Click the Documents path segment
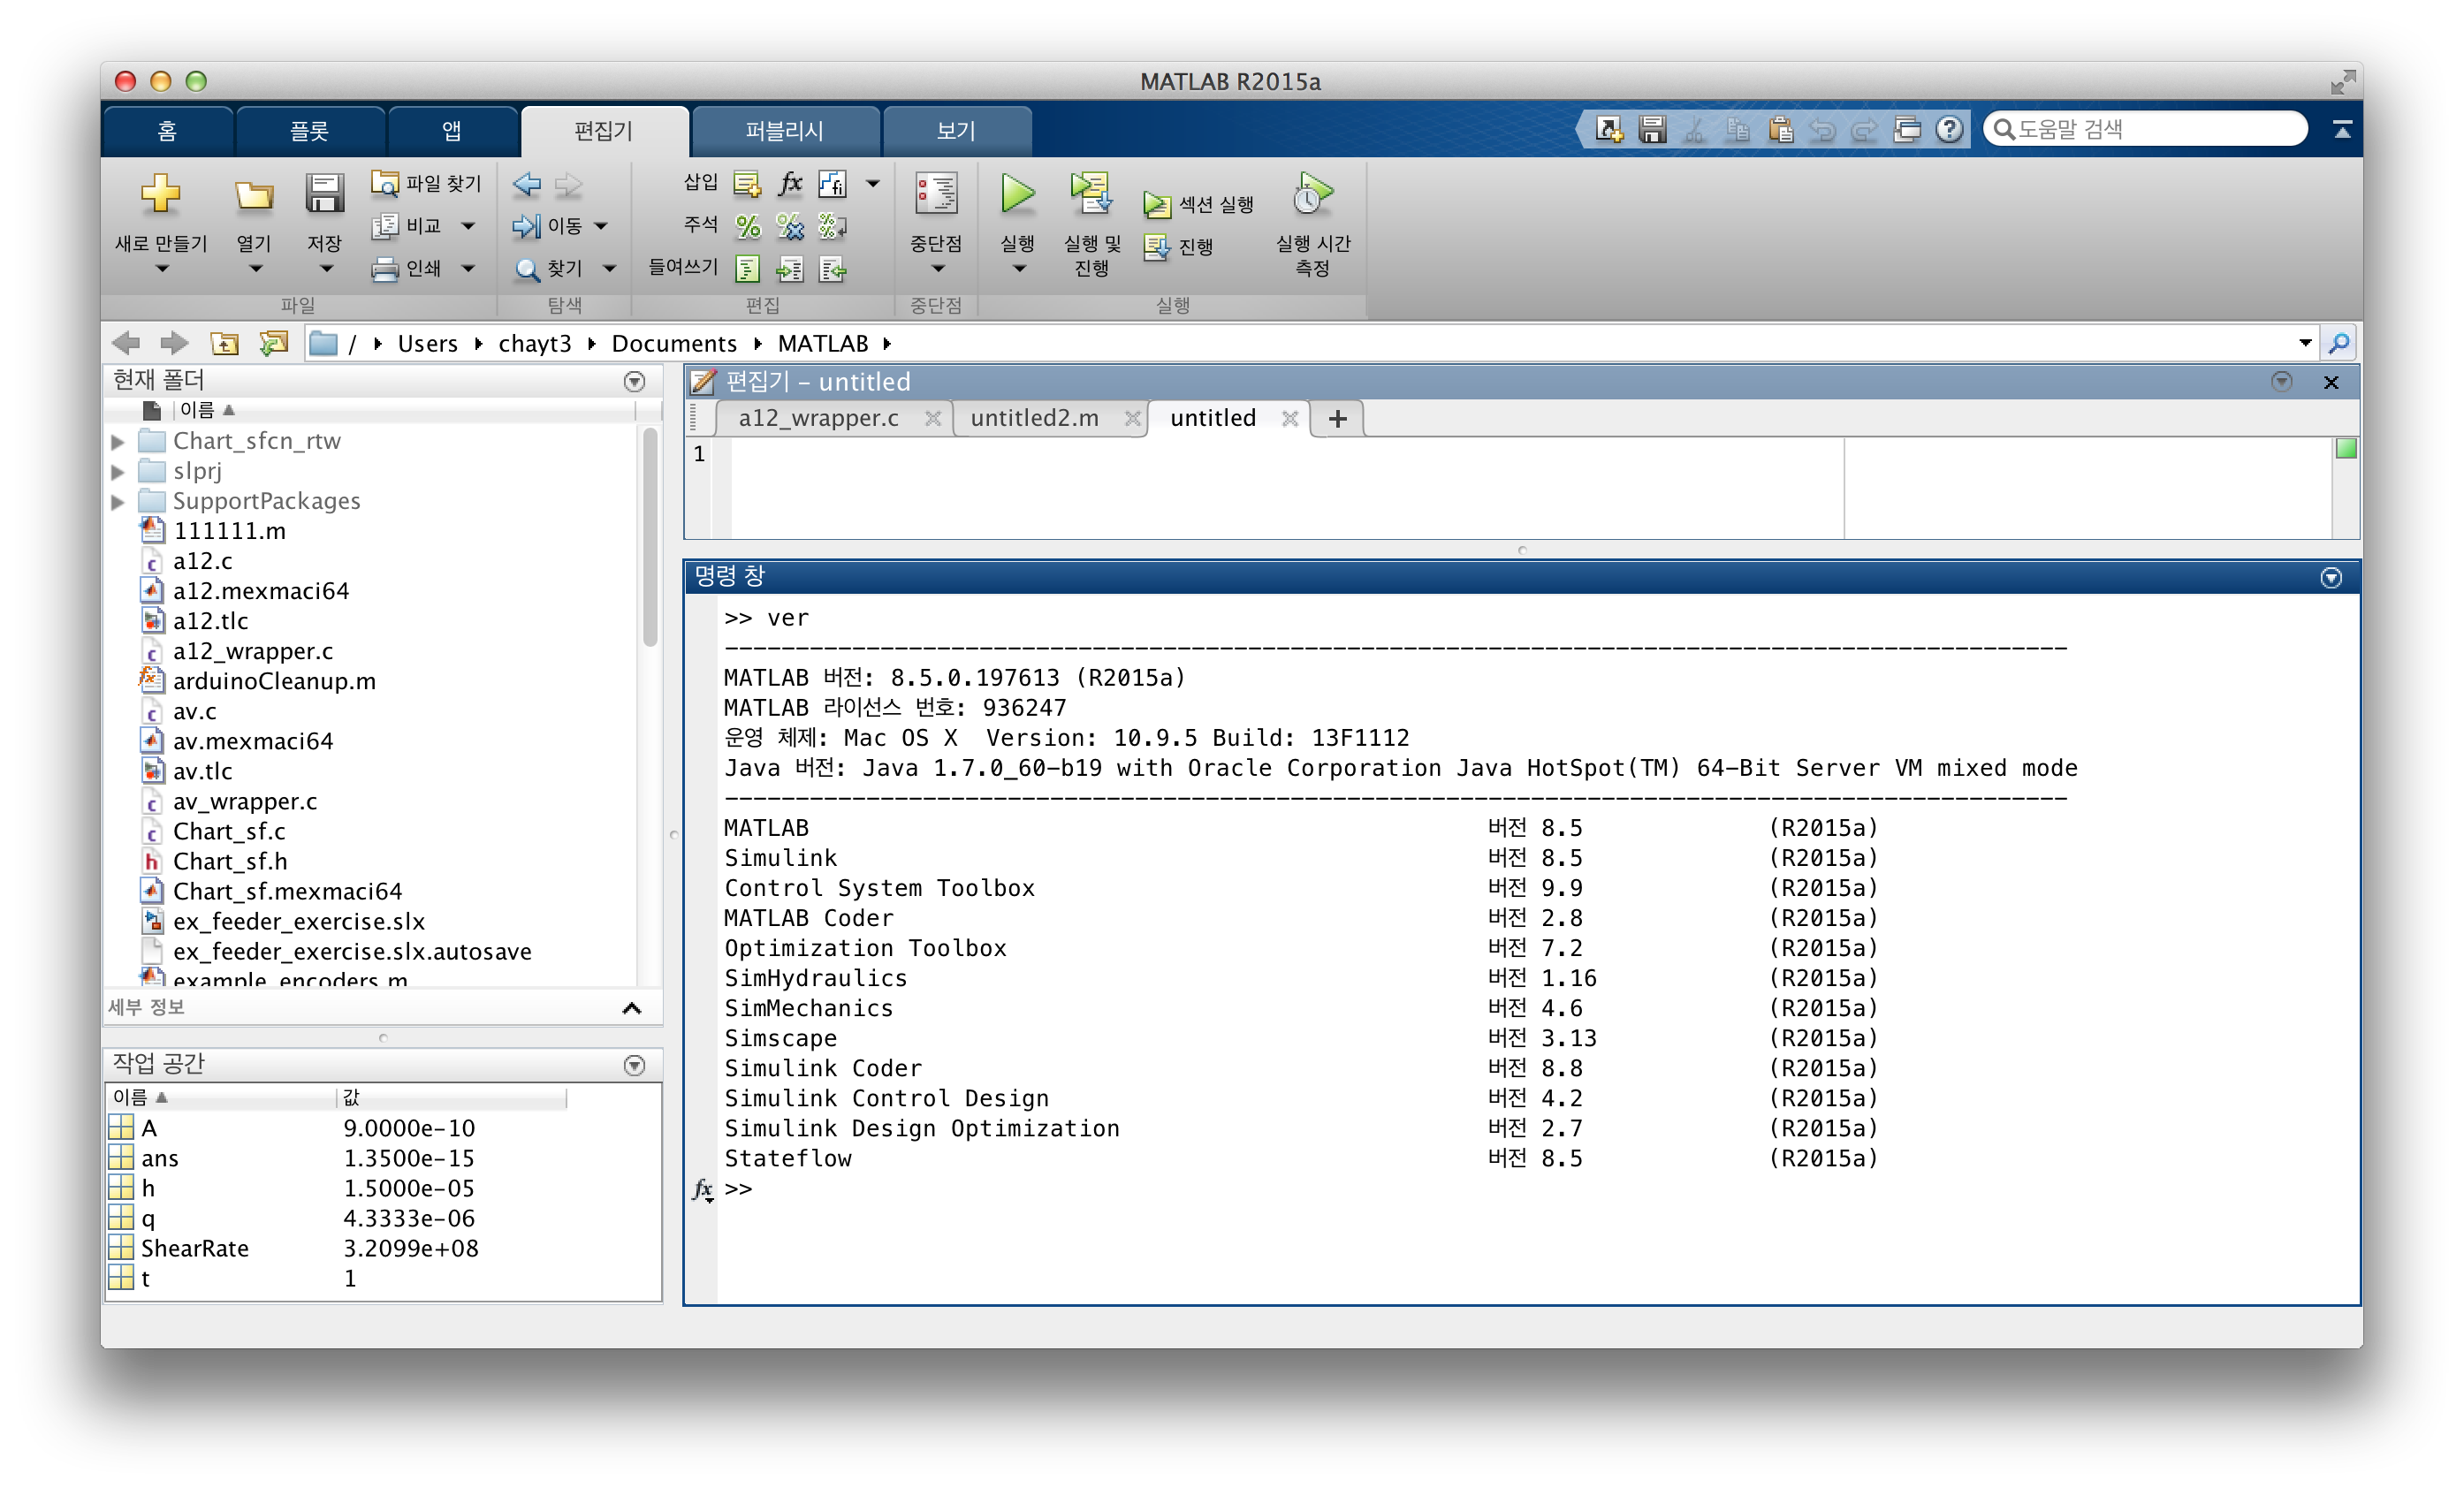The image size is (2464, 1488). (674, 343)
